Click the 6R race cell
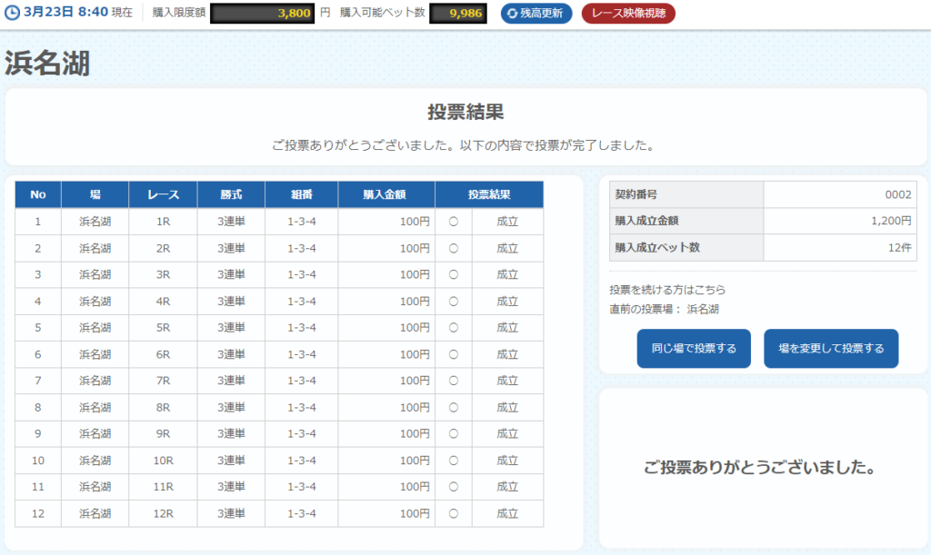931x555 pixels. [164, 354]
